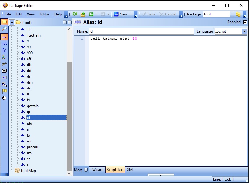Open the File menu
The width and height of the screenshot is (249, 183).
pyautogui.click(x=8, y=14)
